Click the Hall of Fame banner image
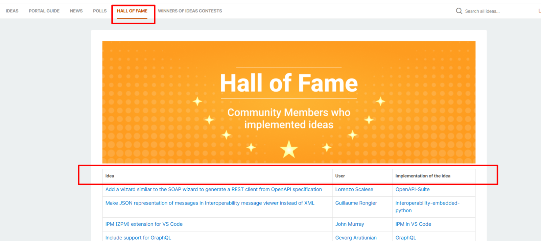The width and height of the screenshot is (541, 241). click(289, 102)
